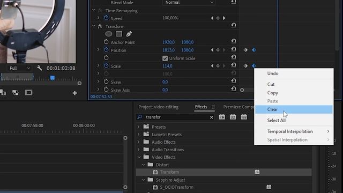Select the white Scale keyframe diamond
This screenshot has height=193, width=343.
click(x=245, y=65)
